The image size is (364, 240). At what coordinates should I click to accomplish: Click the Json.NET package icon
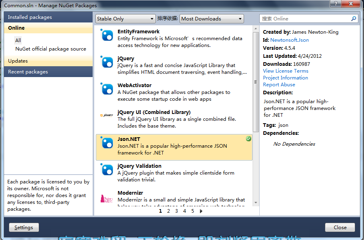[107, 142]
